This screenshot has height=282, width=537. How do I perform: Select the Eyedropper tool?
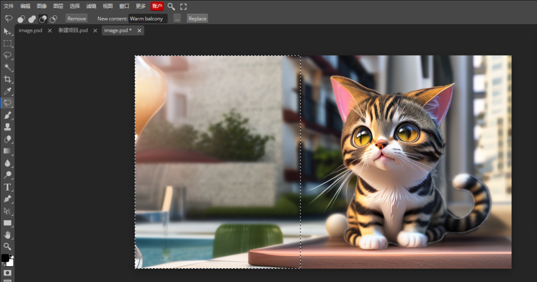click(x=7, y=91)
